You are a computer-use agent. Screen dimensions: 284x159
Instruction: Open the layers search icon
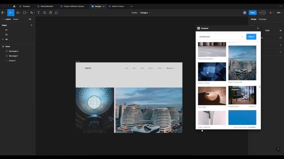[x=3, y=19]
